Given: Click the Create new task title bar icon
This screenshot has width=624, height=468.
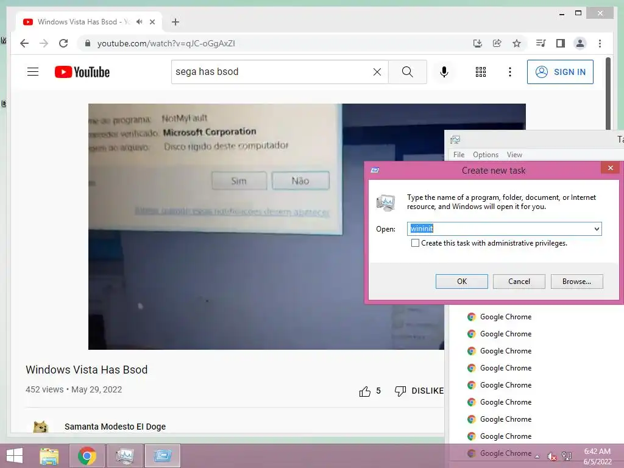Looking at the screenshot, I should (x=375, y=171).
